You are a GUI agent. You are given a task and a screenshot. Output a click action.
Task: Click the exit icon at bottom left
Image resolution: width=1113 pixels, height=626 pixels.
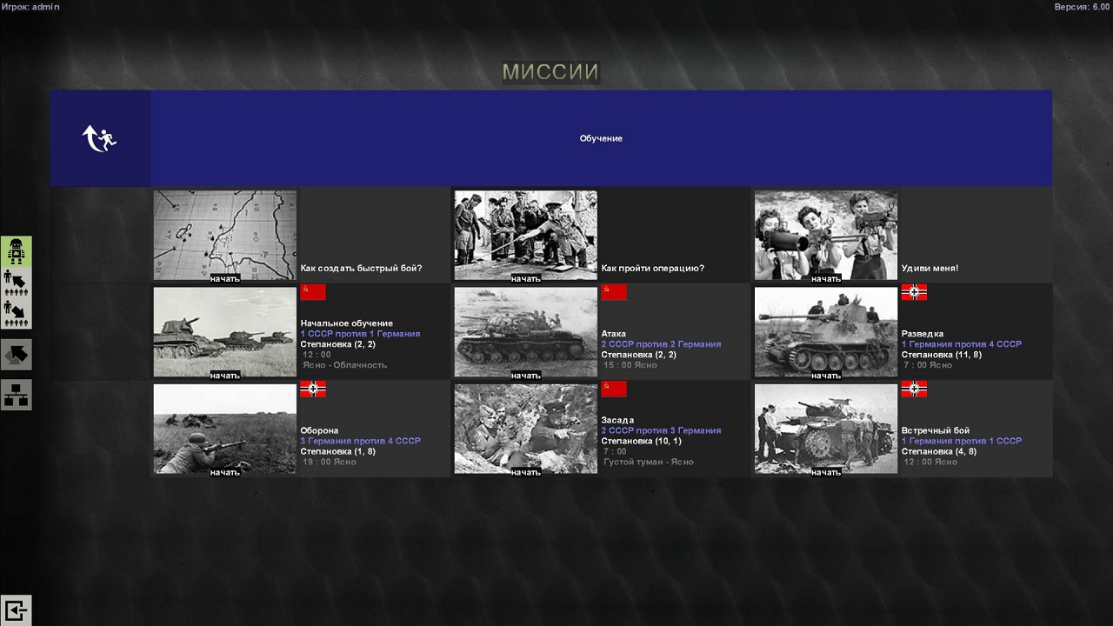(x=16, y=609)
